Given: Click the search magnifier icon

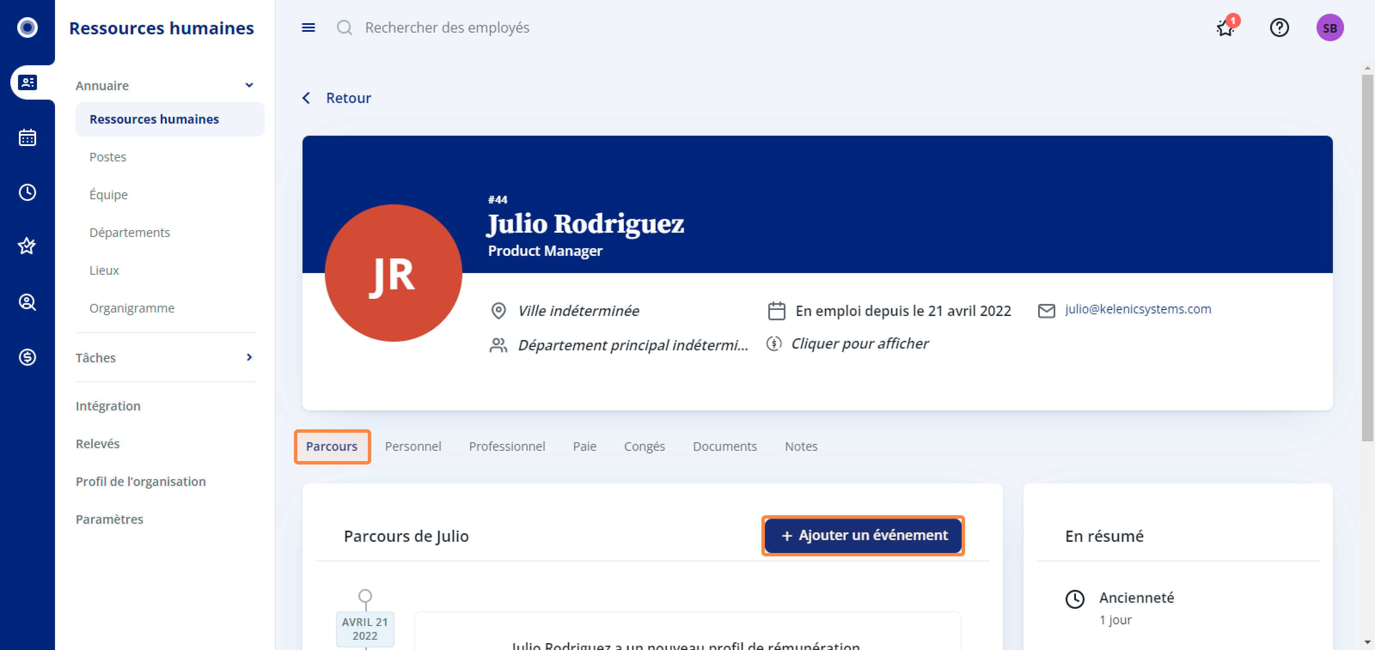Looking at the screenshot, I should (x=345, y=28).
